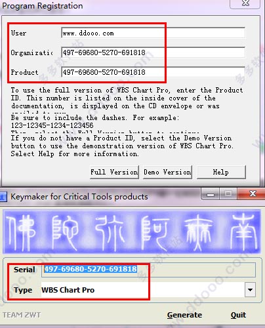Click the User name input field

[153, 33]
